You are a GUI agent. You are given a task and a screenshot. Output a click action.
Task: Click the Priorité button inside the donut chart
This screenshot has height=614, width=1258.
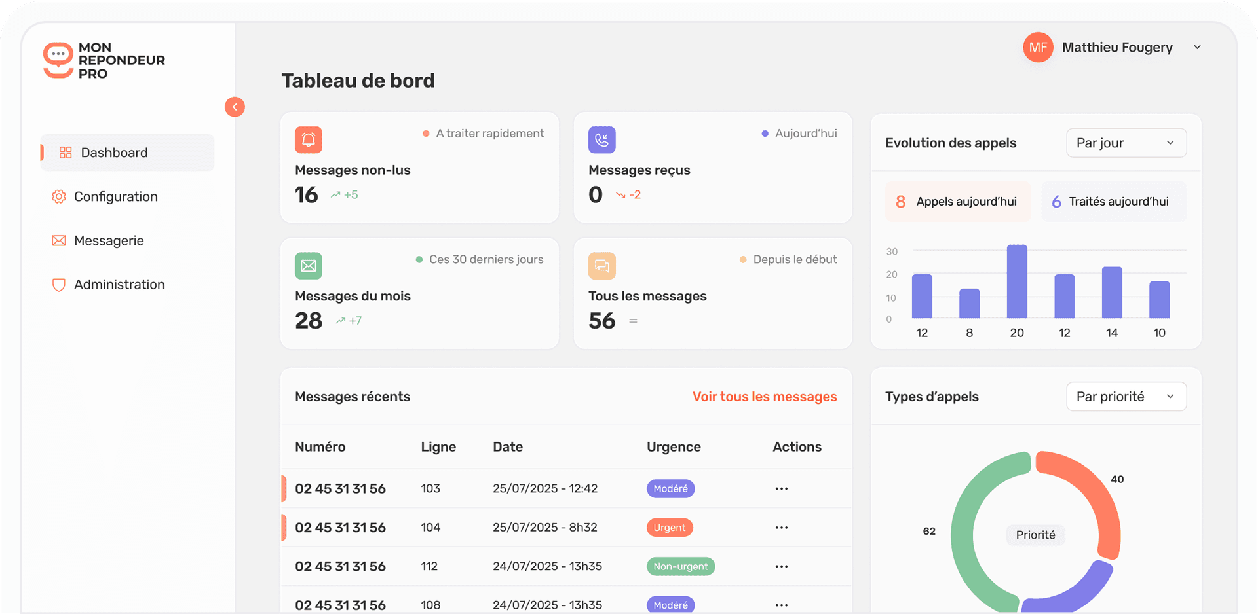(1035, 535)
